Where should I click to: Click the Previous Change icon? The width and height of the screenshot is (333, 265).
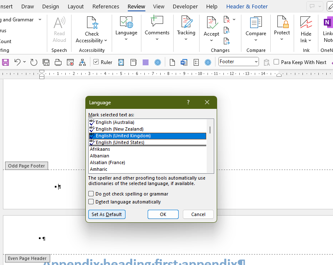click(227, 30)
